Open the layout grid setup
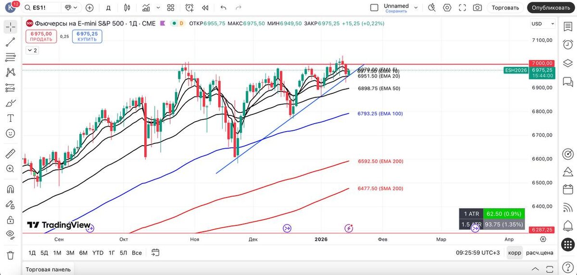 click(171, 8)
